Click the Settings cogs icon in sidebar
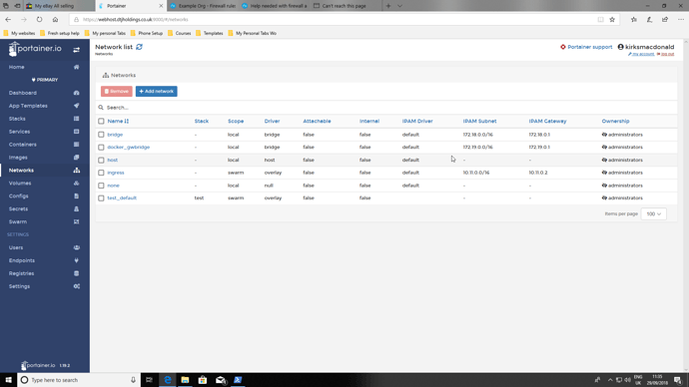The height and width of the screenshot is (387, 689). (x=77, y=286)
